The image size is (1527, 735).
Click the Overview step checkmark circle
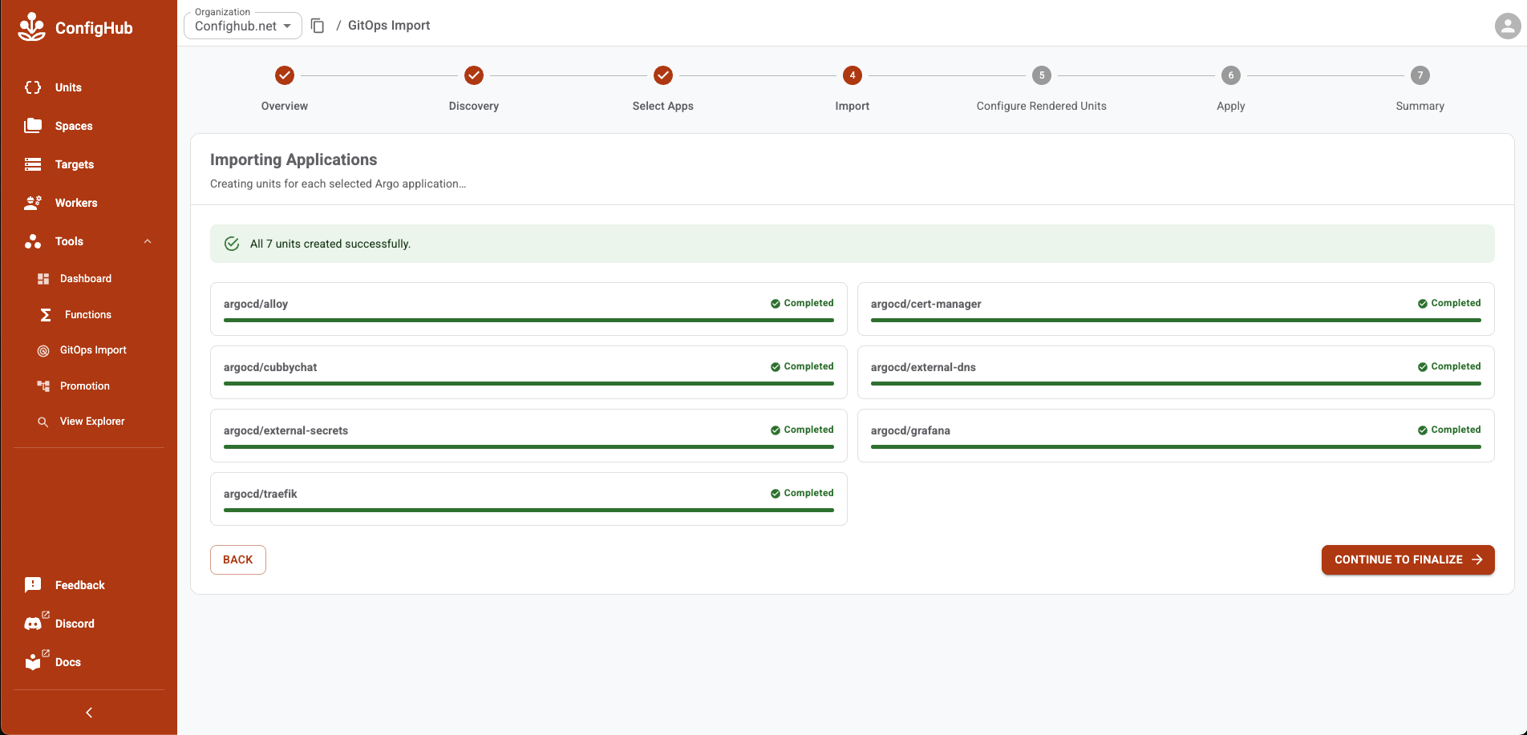(x=285, y=75)
